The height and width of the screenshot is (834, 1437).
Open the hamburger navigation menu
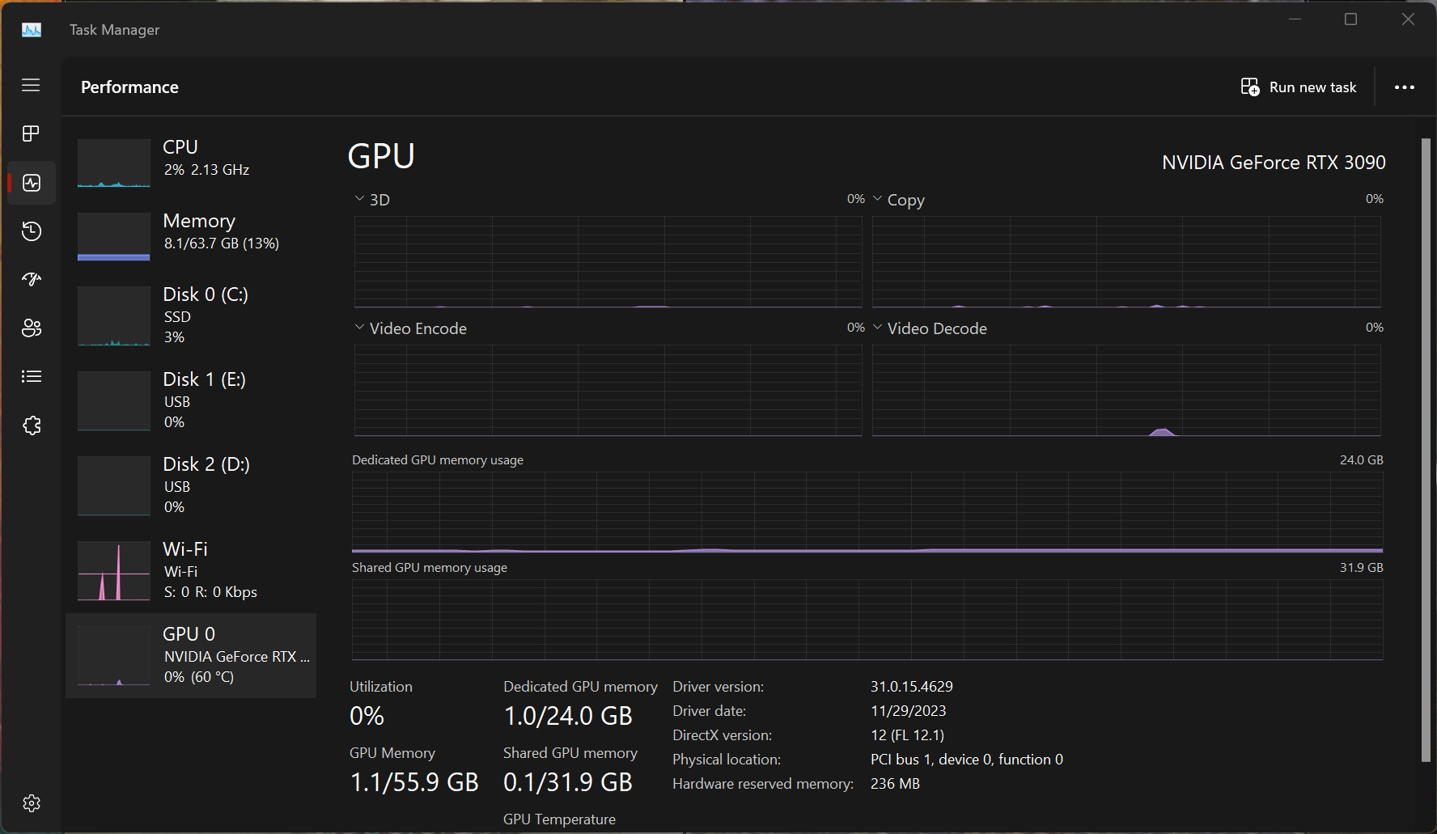pos(31,85)
